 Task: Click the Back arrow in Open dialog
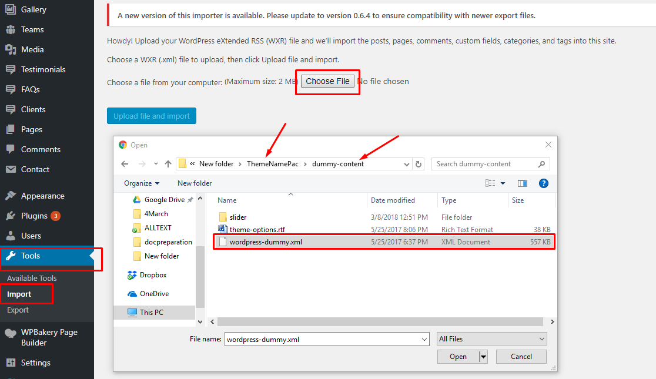pyautogui.click(x=124, y=164)
